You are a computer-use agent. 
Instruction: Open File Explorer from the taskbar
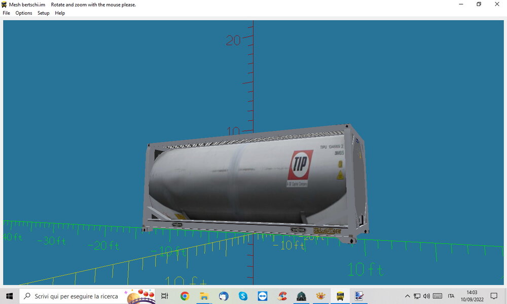(x=204, y=296)
